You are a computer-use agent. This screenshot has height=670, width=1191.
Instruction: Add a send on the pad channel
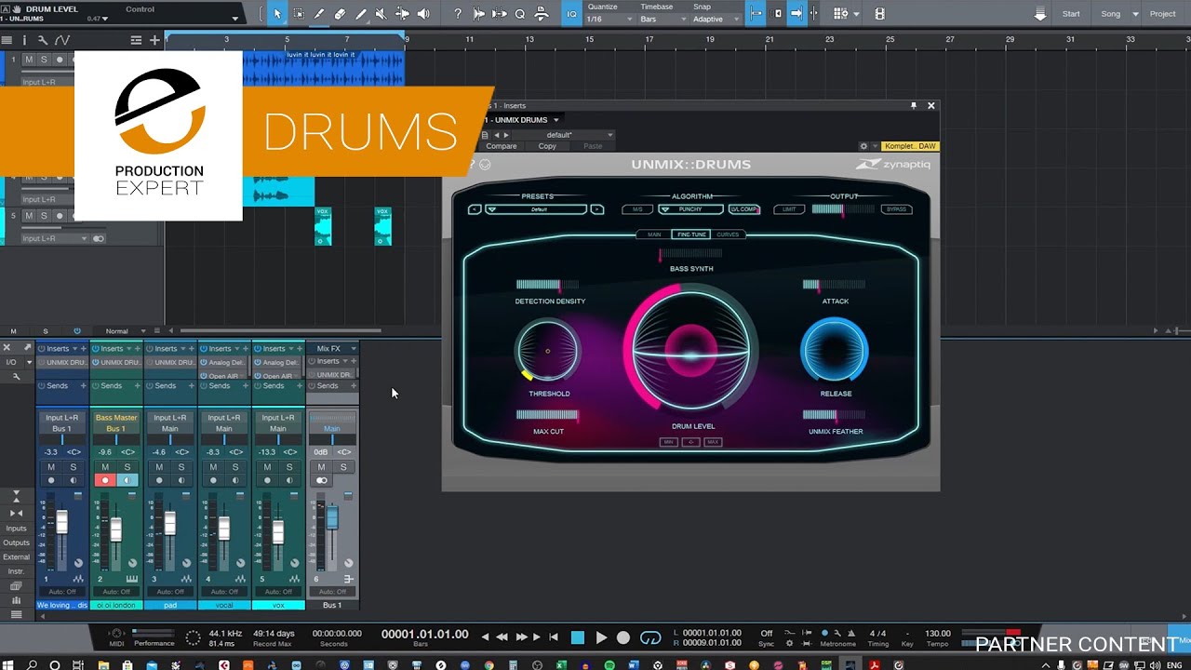pos(192,386)
